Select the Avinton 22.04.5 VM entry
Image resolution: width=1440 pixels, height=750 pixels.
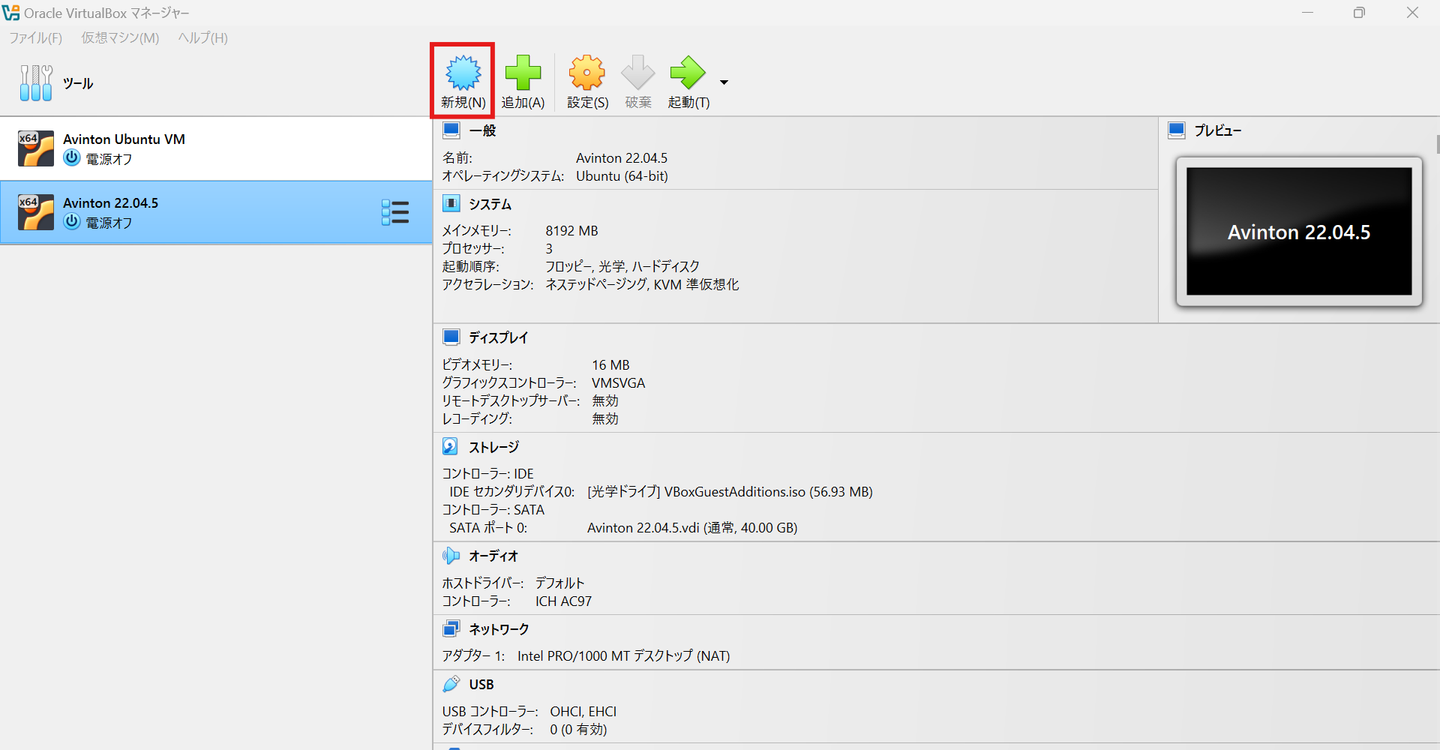[x=215, y=212]
